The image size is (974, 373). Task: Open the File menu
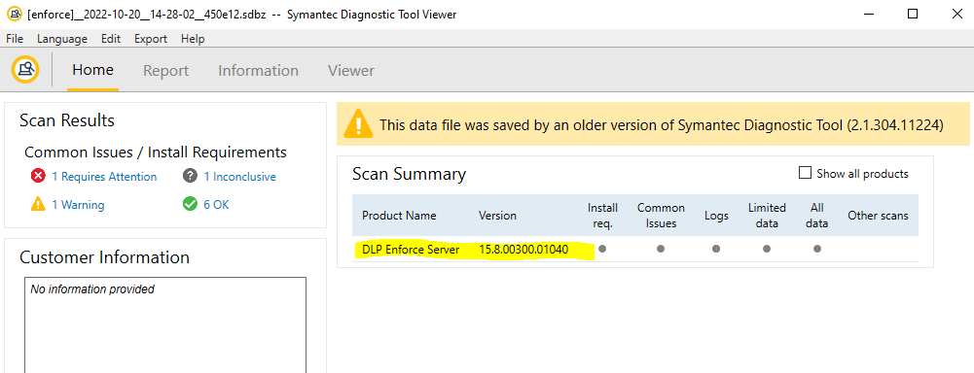[x=15, y=39]
